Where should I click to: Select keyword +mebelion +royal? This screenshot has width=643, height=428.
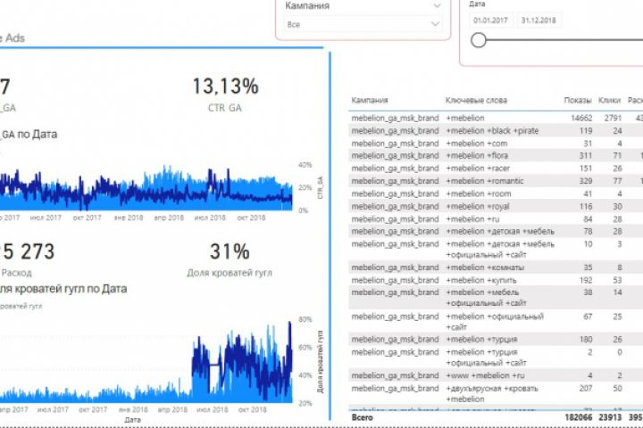477,207
